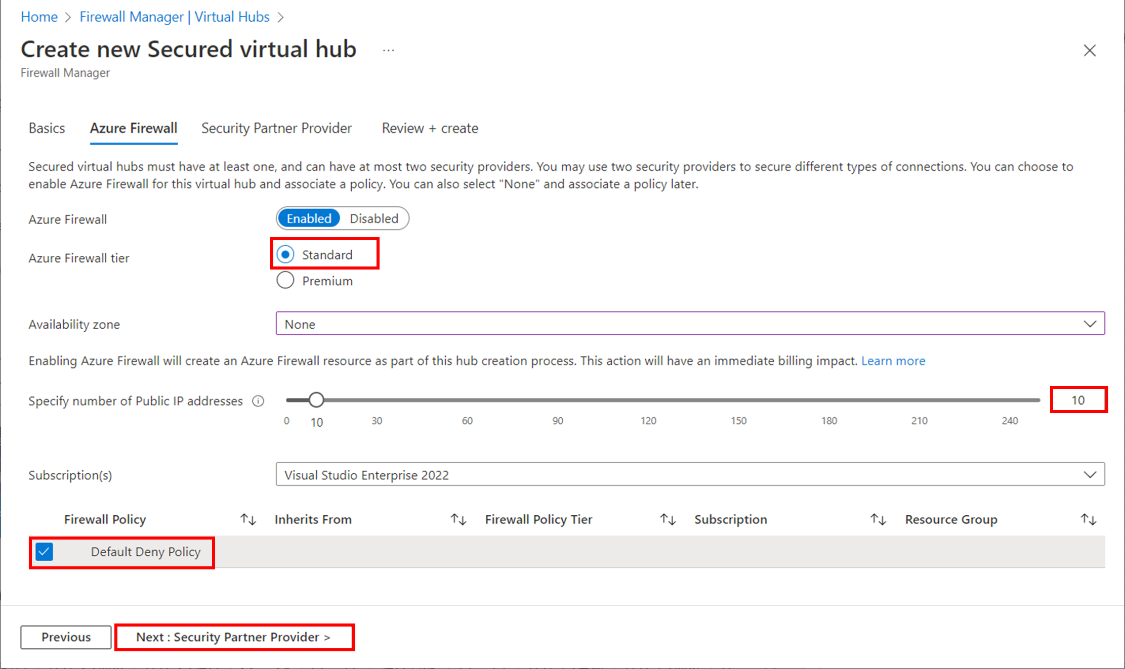The height and width of the screenshot is (669, 1125).
Task: Open the ellipsis more options menu
Action: (x=388, y=51)
